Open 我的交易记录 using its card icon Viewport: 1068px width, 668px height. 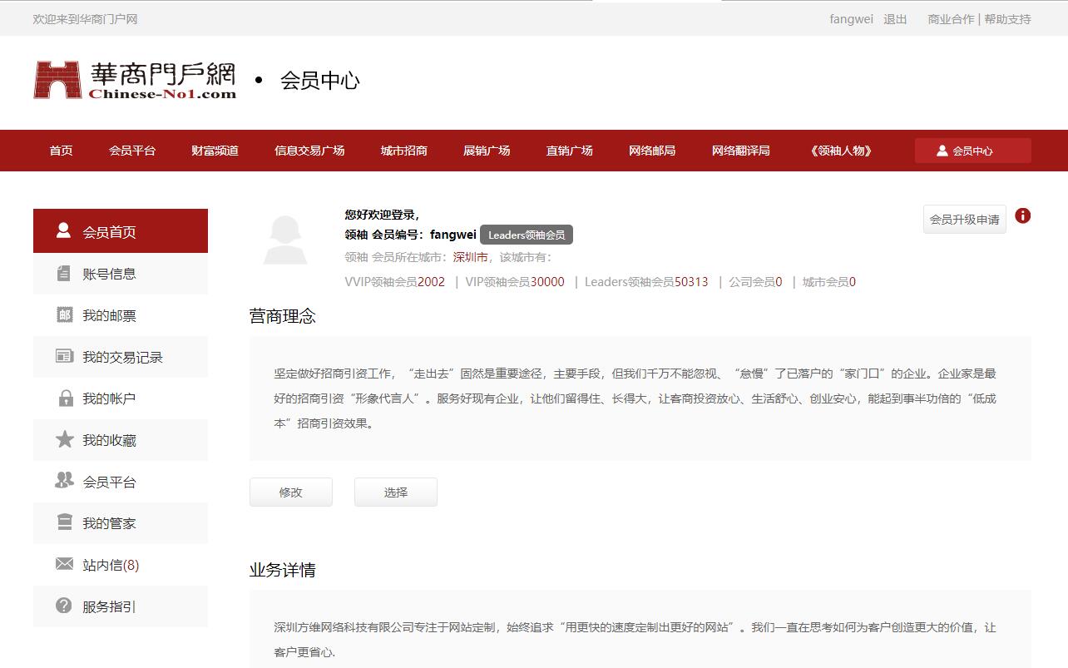(x=64, y=356)
